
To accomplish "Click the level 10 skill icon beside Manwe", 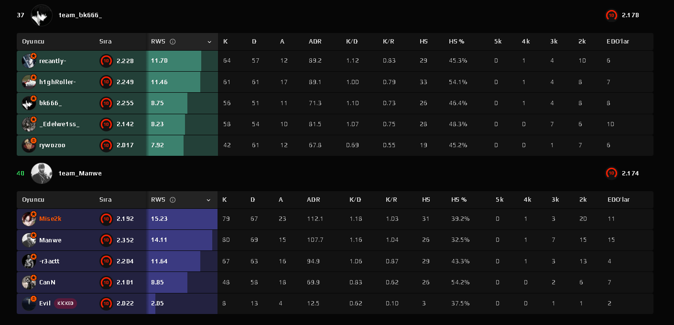I will [x=106, y=240].
